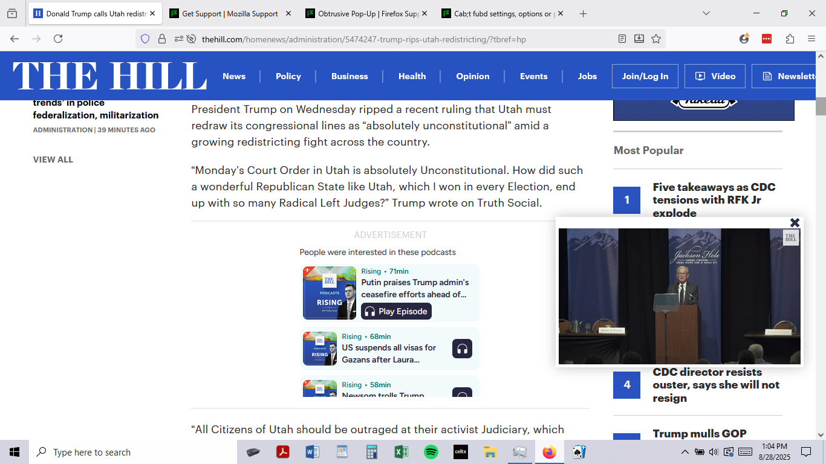This screenshot has width=826, height=464.
Task: Open the Firefox extensions puzzle icon
Action: [x=790, y=39]
